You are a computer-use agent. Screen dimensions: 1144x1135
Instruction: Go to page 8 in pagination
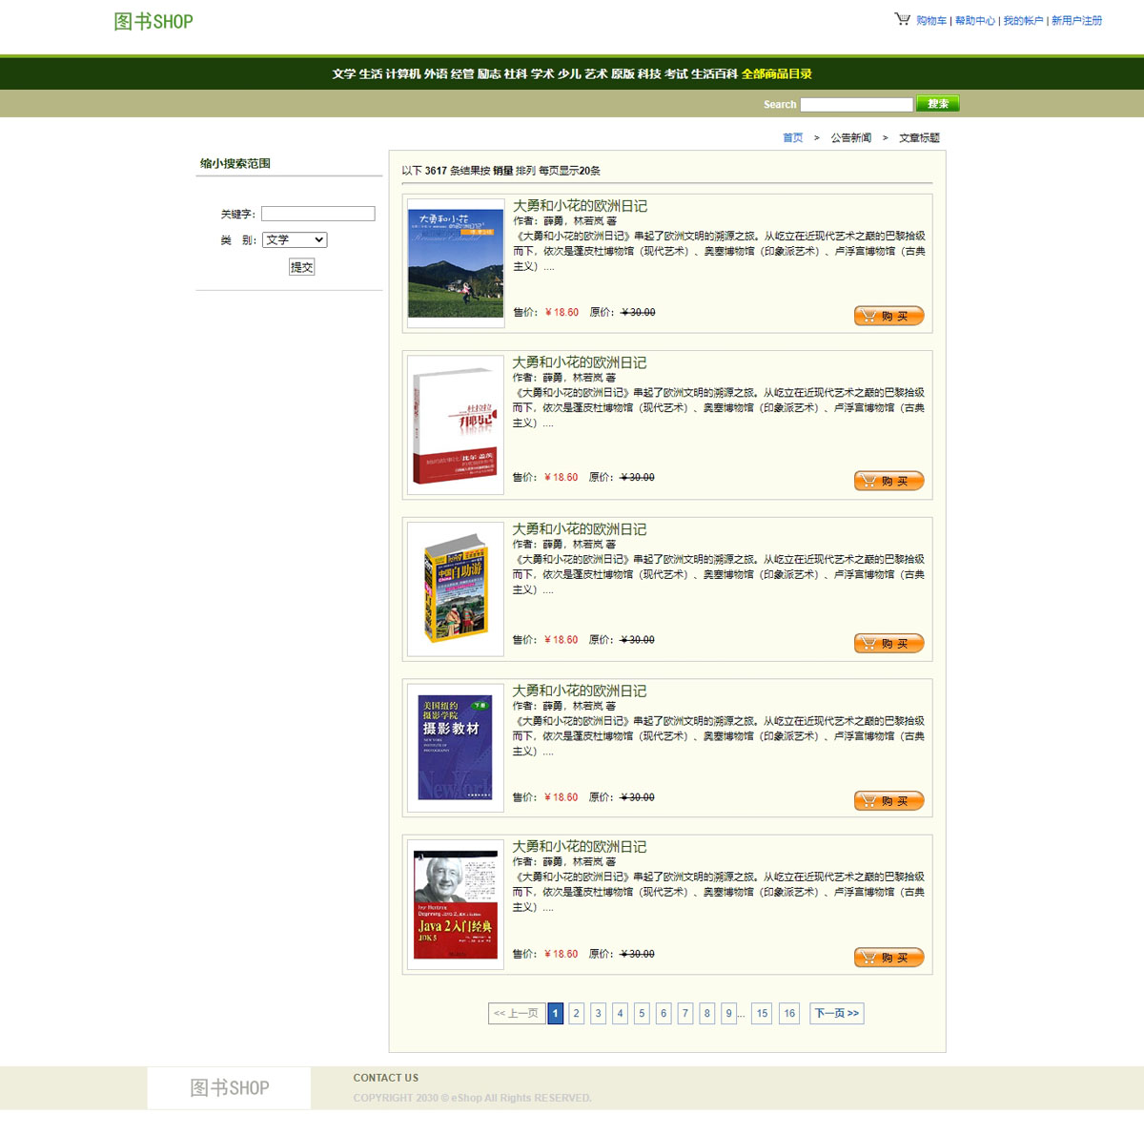pyautogui.click(x=706, y=1014)
